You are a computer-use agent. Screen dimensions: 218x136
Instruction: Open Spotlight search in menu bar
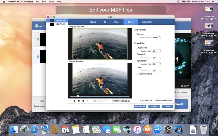[x=208, y=2]
